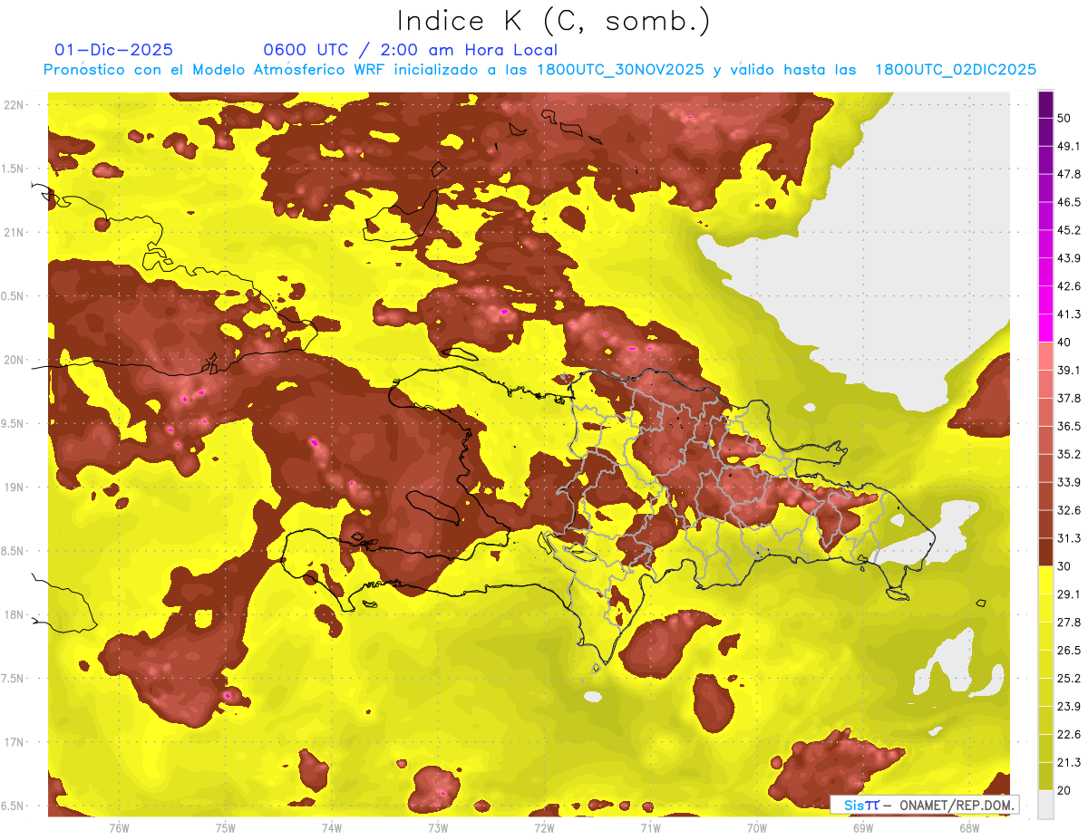Click the colorbar label '20'
This screenshot has height=840, width=1088.
click(1065, 790)
